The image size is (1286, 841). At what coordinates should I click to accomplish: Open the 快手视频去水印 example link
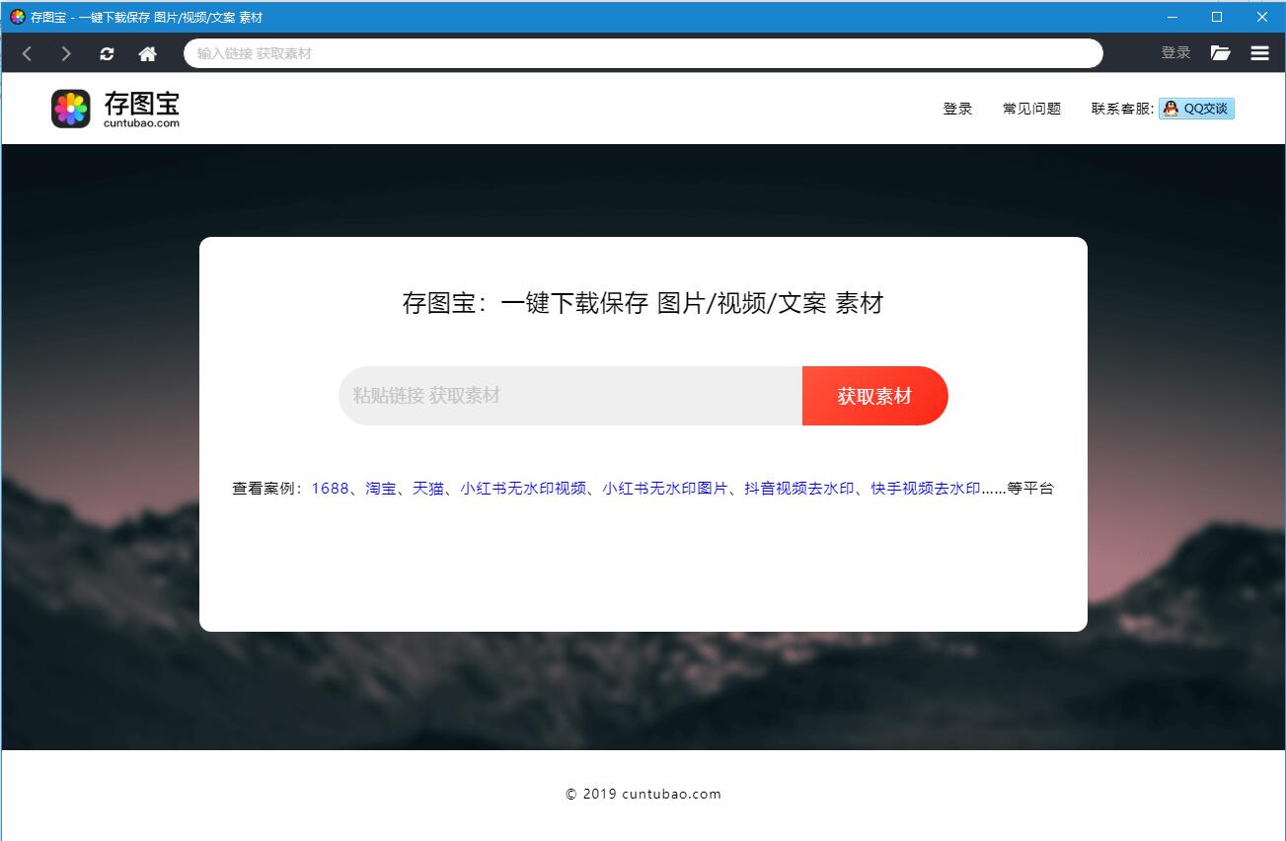[x=926, y=489]
